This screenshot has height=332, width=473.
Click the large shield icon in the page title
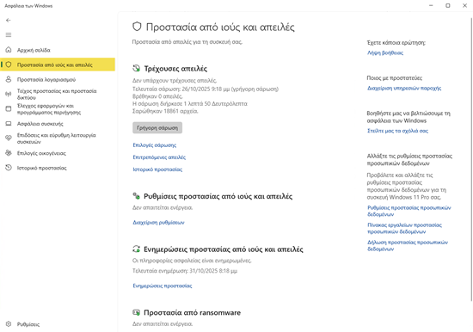coord(137,27)
